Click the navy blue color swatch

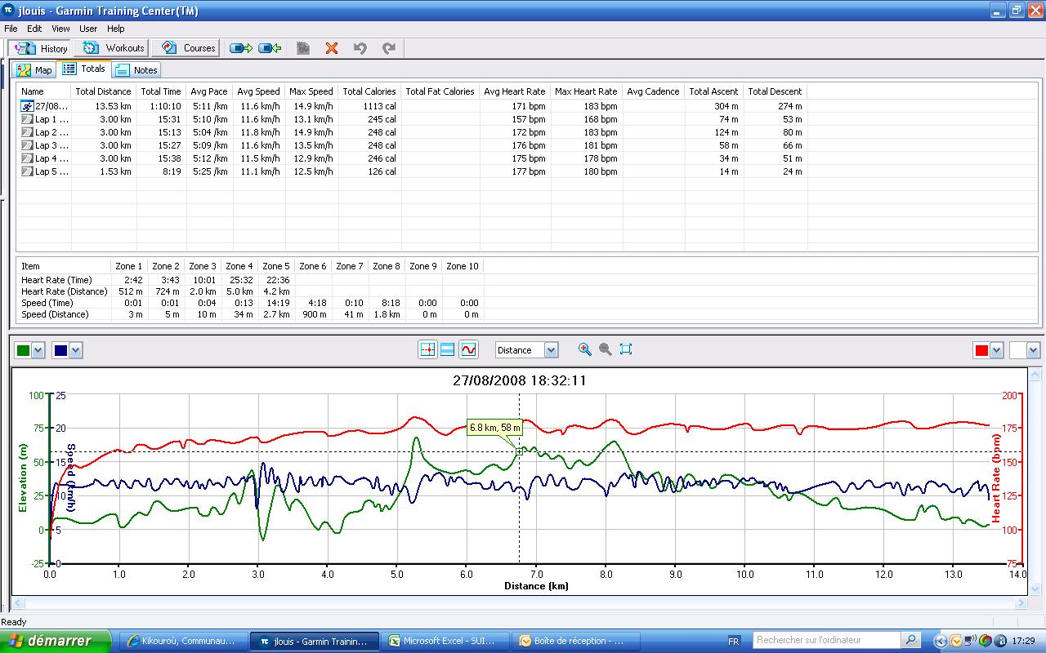[60, 350]
